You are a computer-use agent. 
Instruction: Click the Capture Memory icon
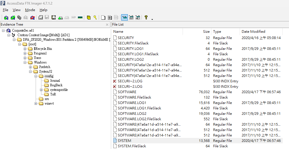click(80, 17)
